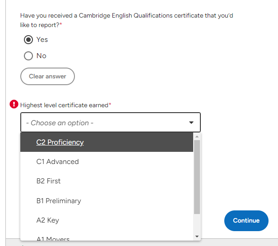Click the Clear answer button
Viewport: 278px width, 246px height.
pyautogui.click(x=47, y=76)
